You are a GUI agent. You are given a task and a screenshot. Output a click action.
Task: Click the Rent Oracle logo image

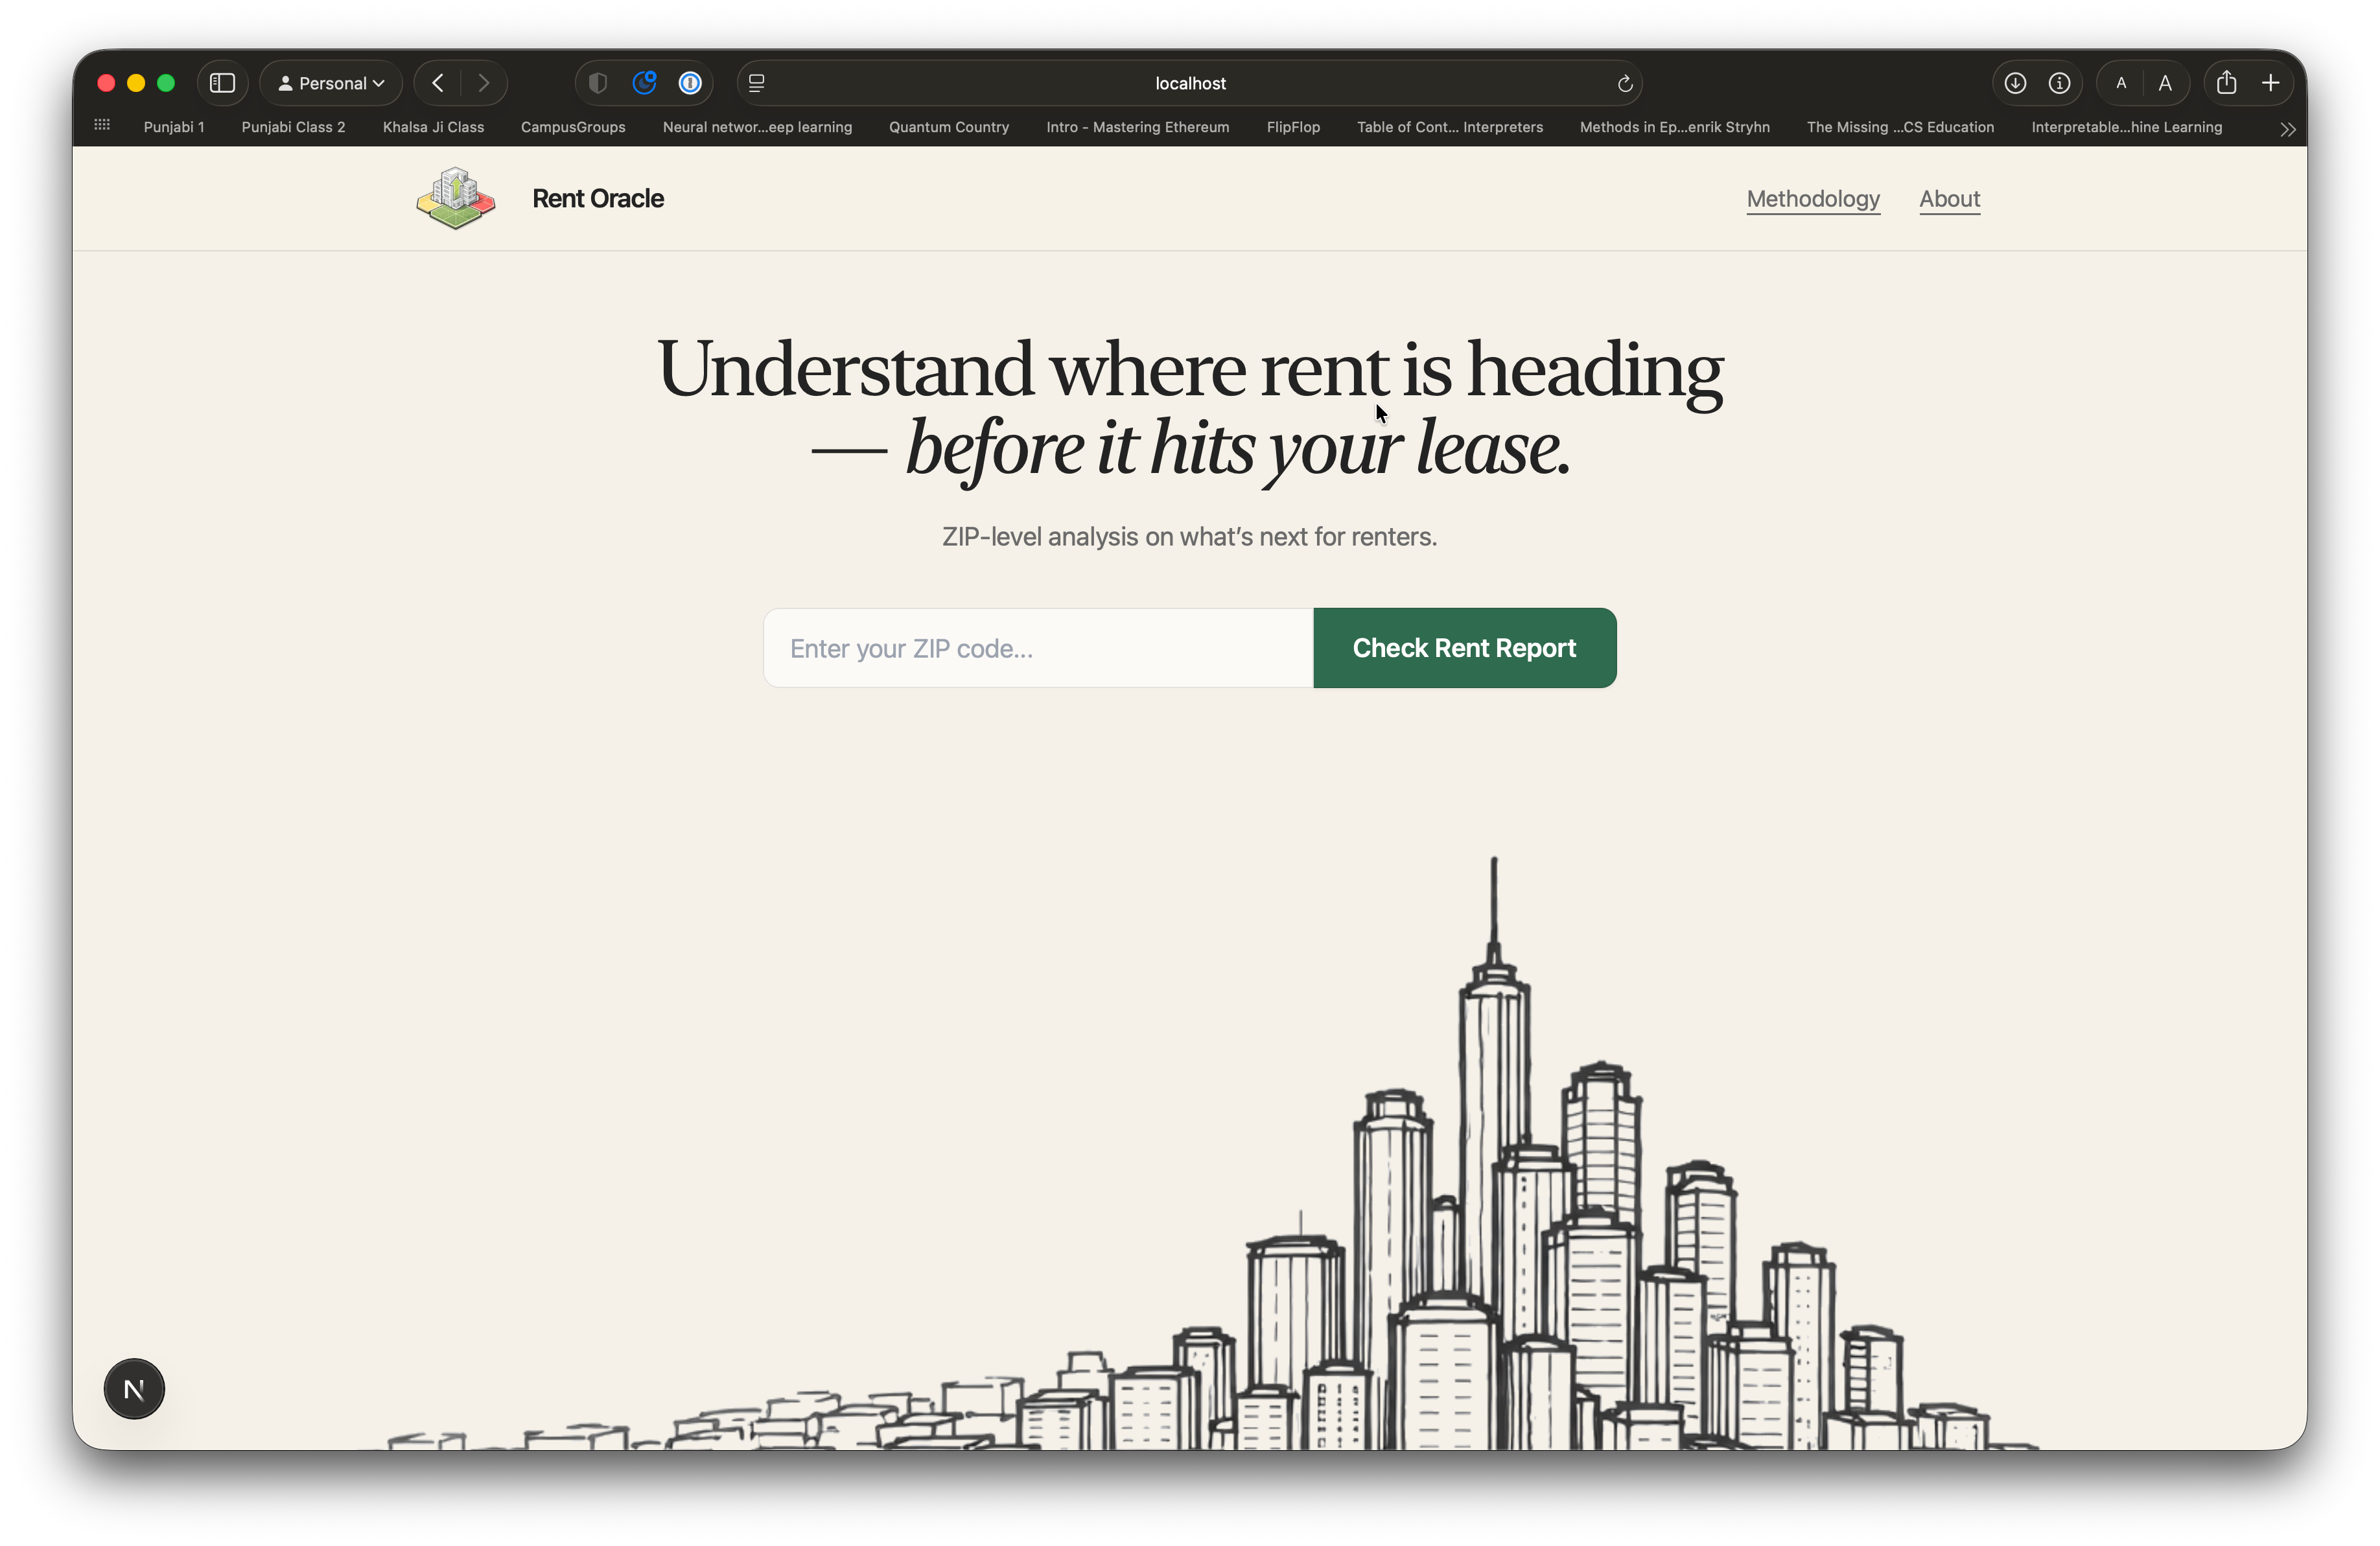pos(456,199)
